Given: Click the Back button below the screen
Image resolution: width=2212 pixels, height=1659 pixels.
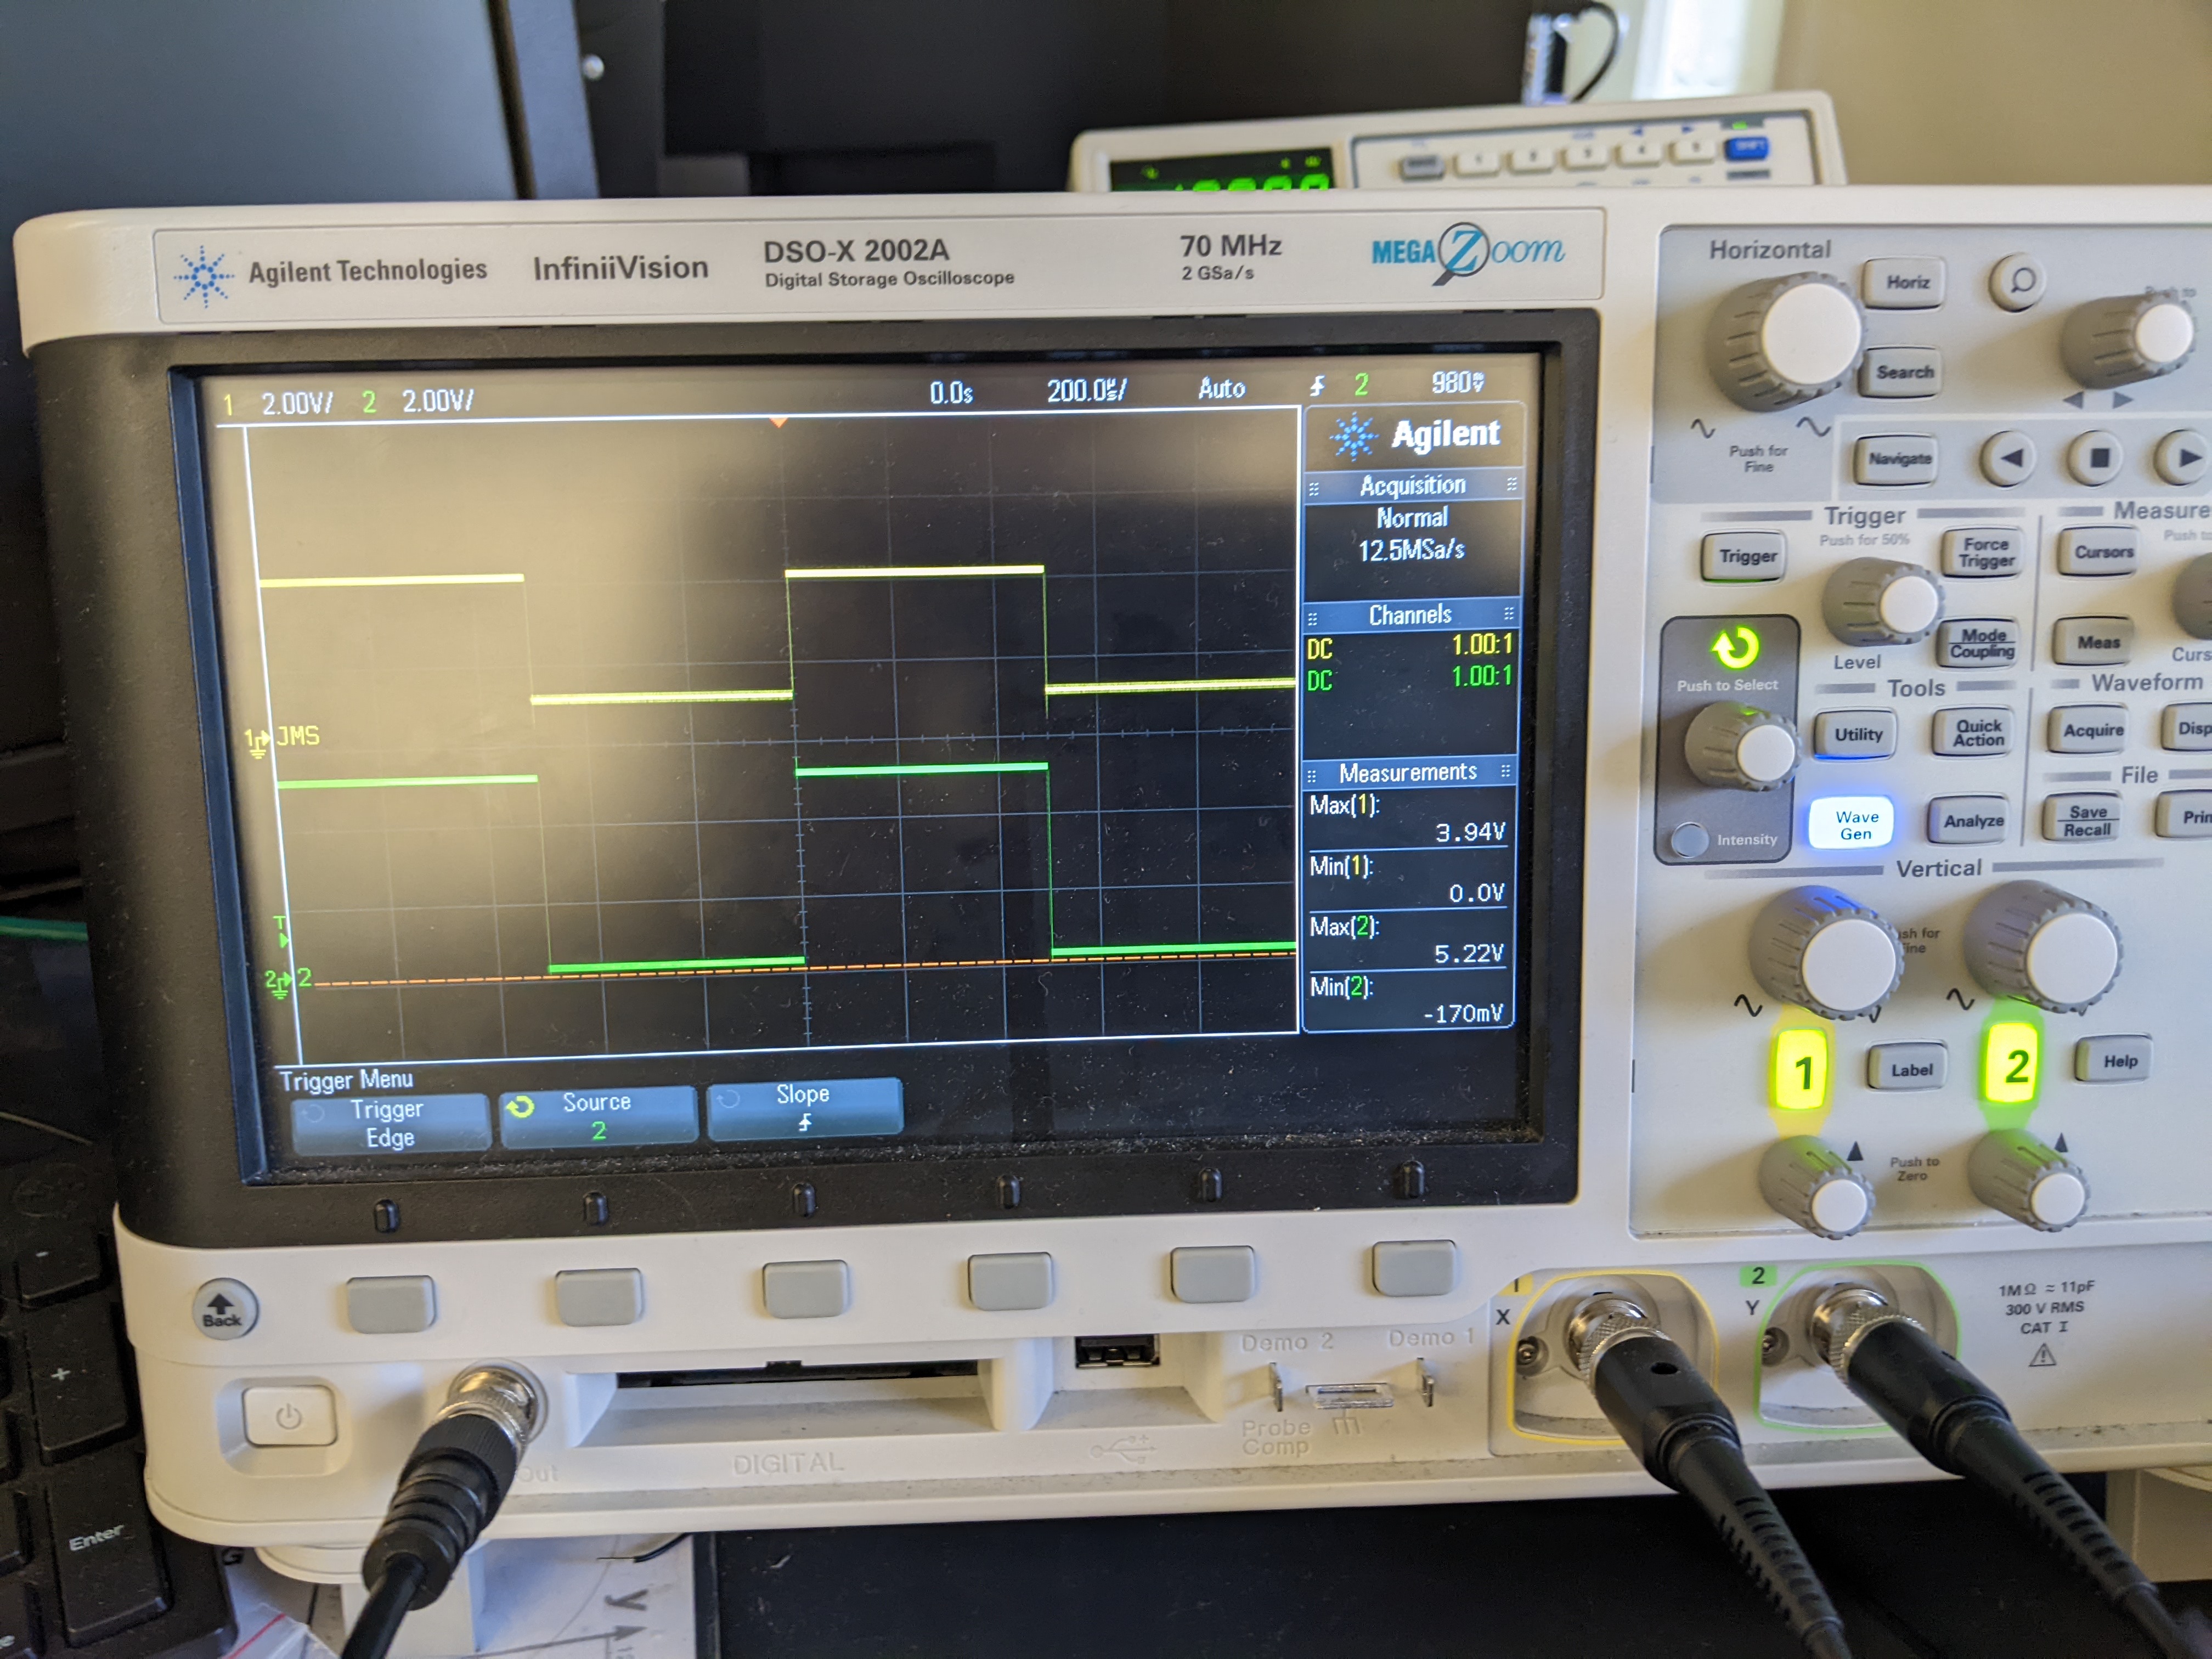Looking at the screenshot, I should (223, 1308).
